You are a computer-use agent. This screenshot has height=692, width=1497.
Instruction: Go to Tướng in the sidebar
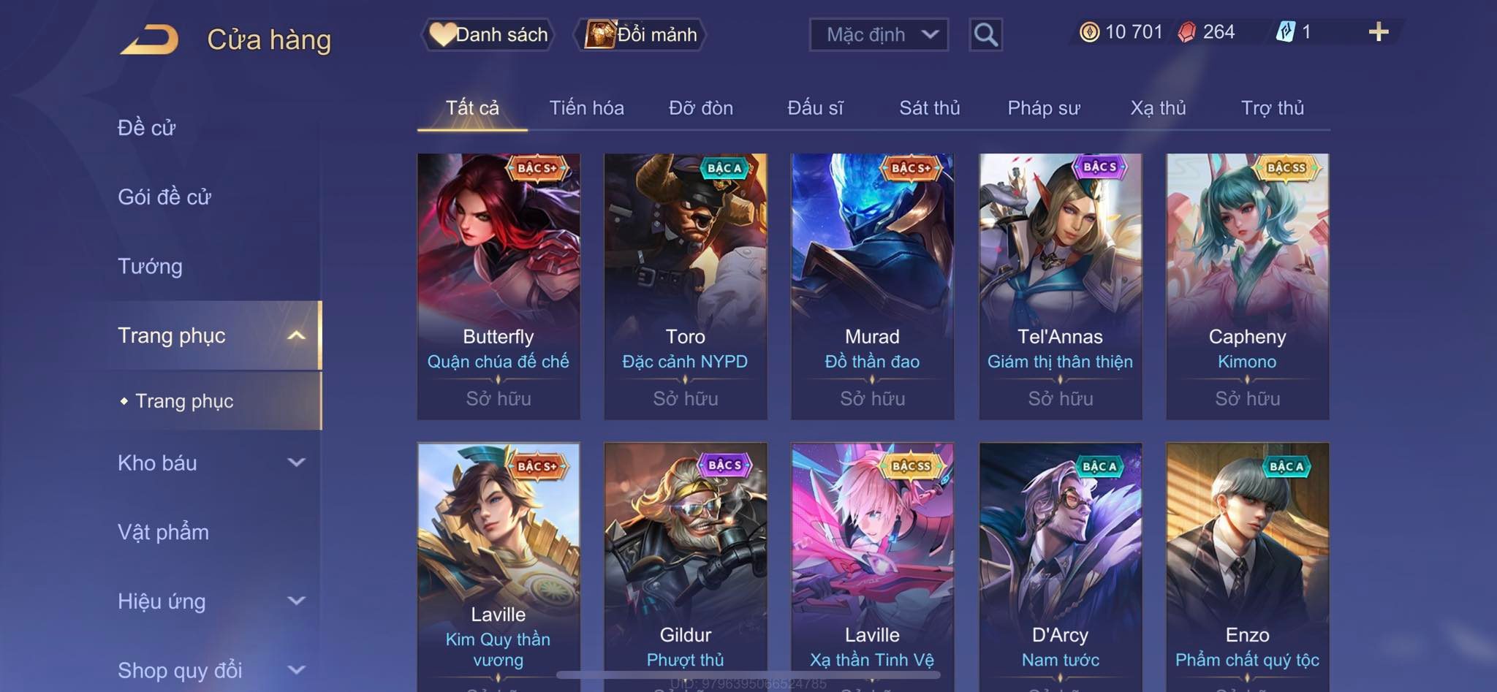[x=150, y=267]
